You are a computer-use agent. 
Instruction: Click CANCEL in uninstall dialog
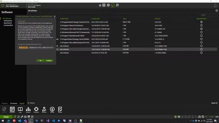(49, 61)
